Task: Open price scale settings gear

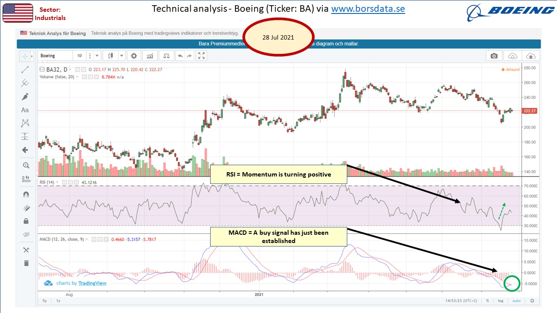Action: [532, 300]
